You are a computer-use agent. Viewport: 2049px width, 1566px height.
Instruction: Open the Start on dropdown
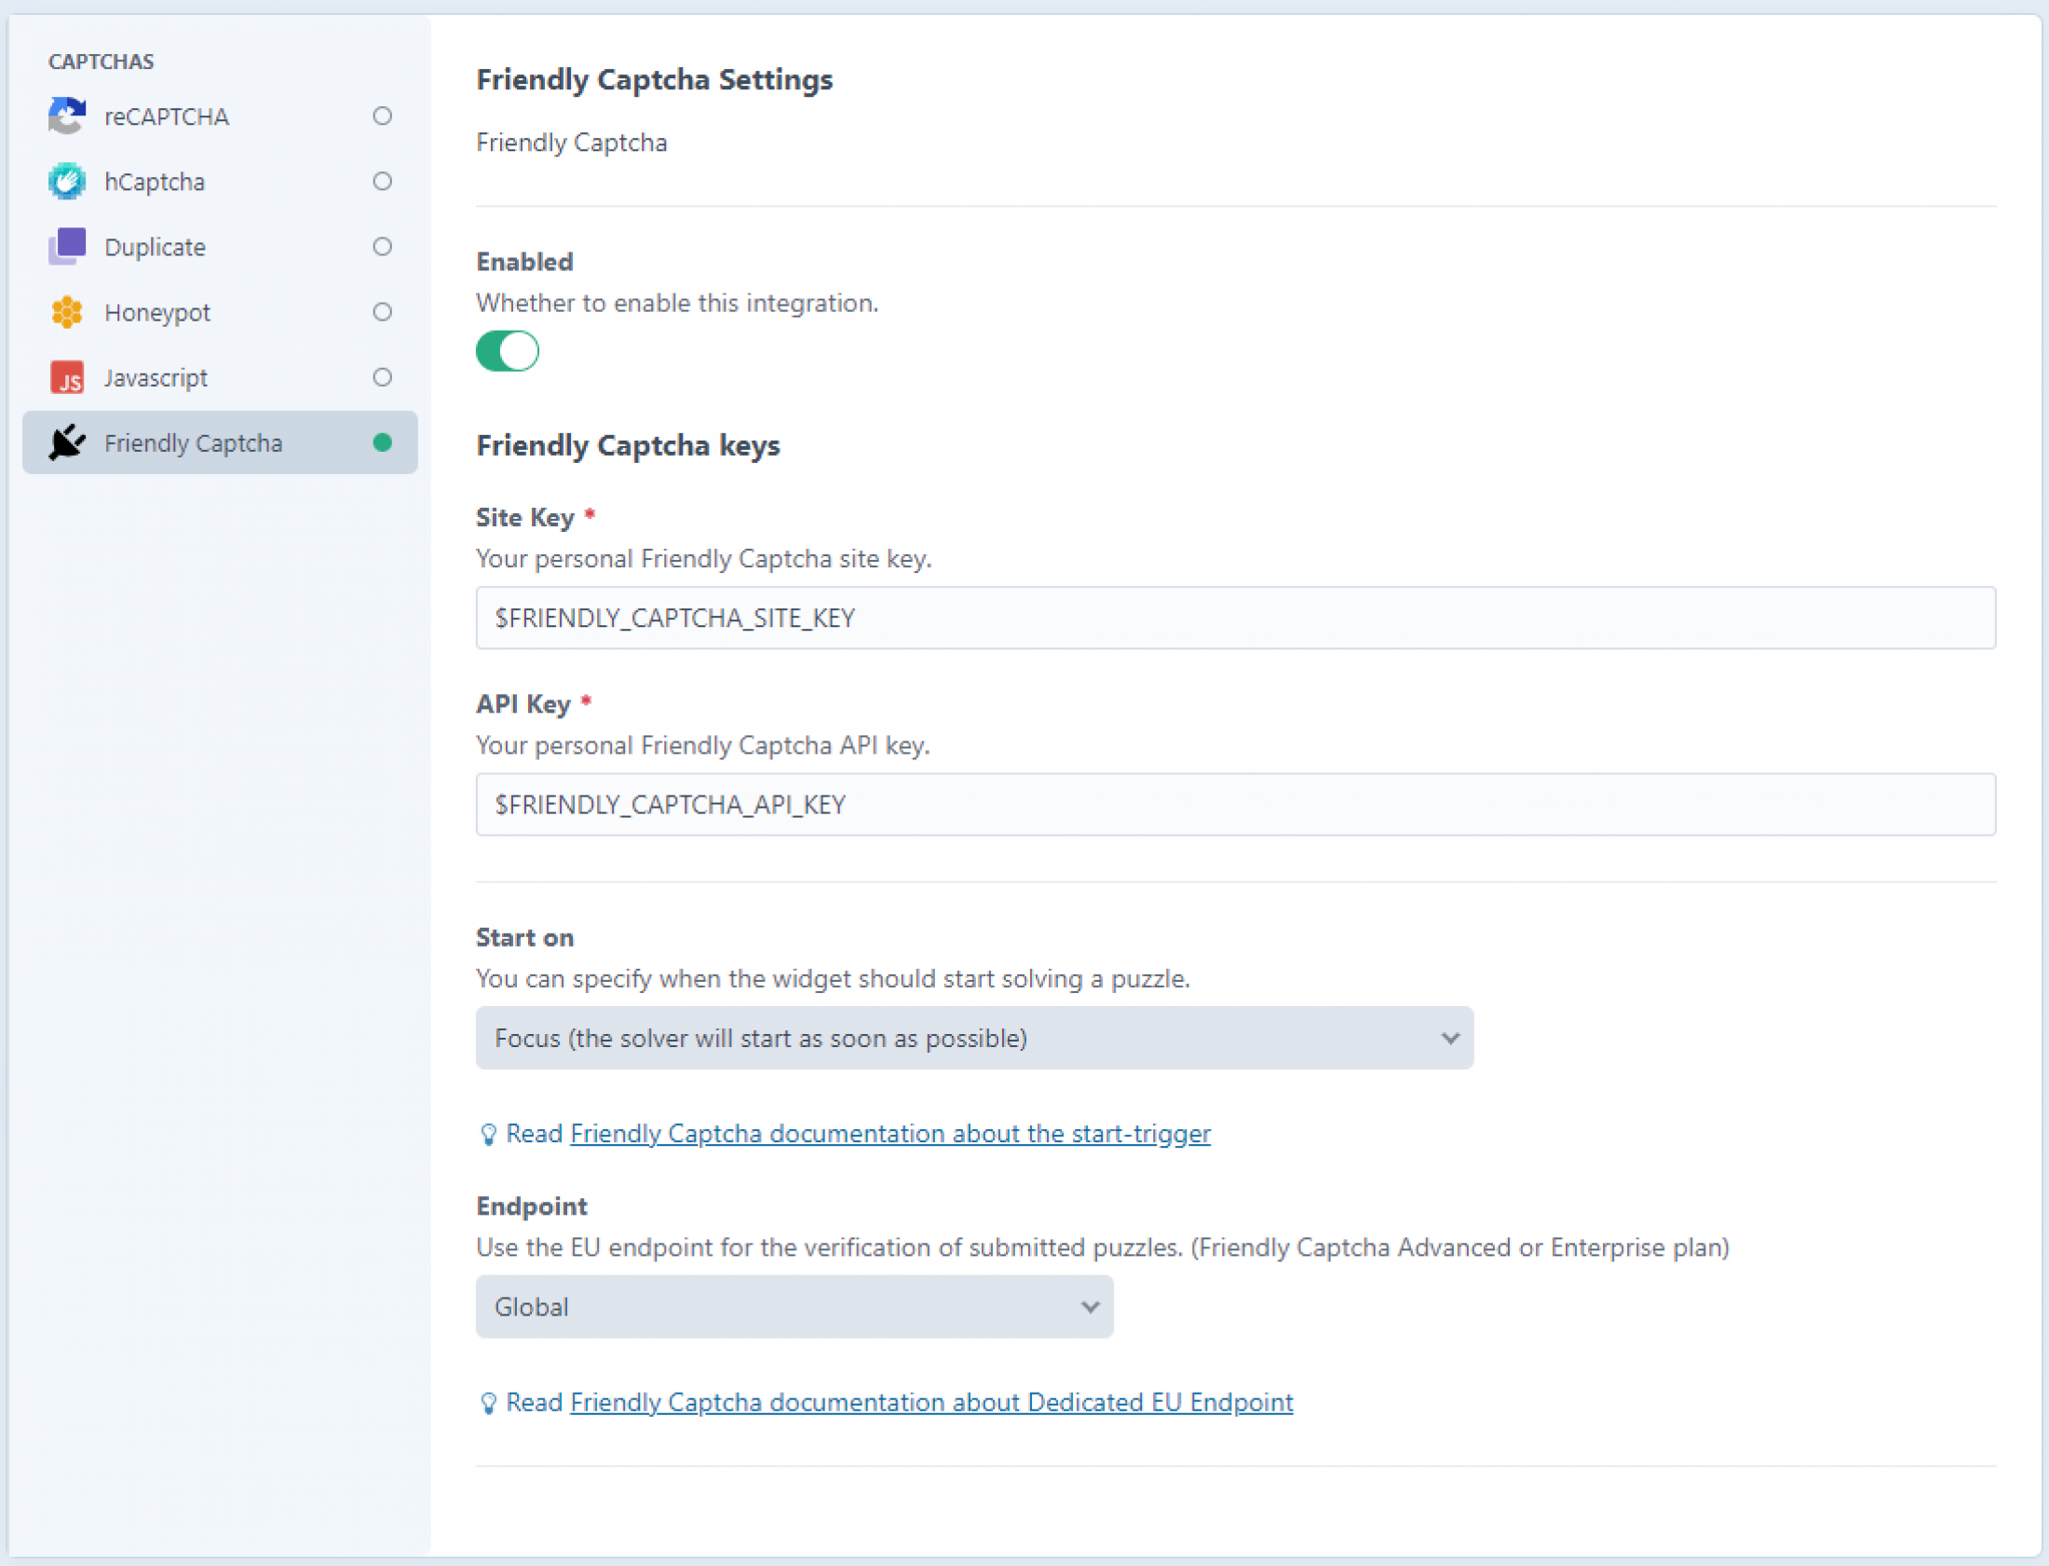pyautogui.click(x=974, y=1038)
